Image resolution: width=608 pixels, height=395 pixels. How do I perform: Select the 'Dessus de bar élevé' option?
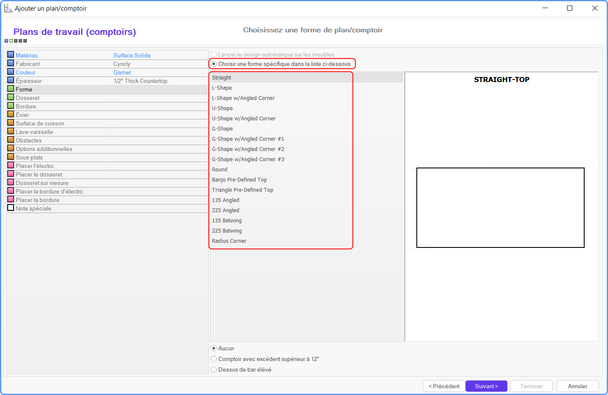(x=214, y=369)
